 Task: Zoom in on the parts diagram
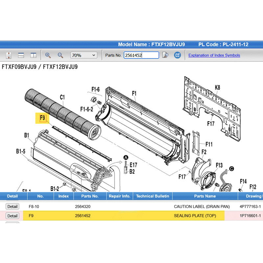[x=48, y=55]
